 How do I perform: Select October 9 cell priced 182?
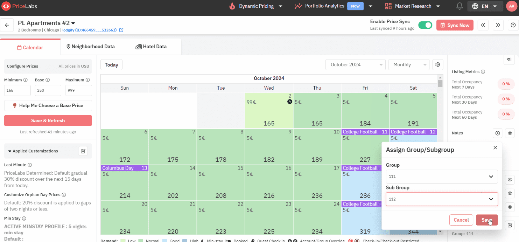pyautogui.click(x=269, y=146)
